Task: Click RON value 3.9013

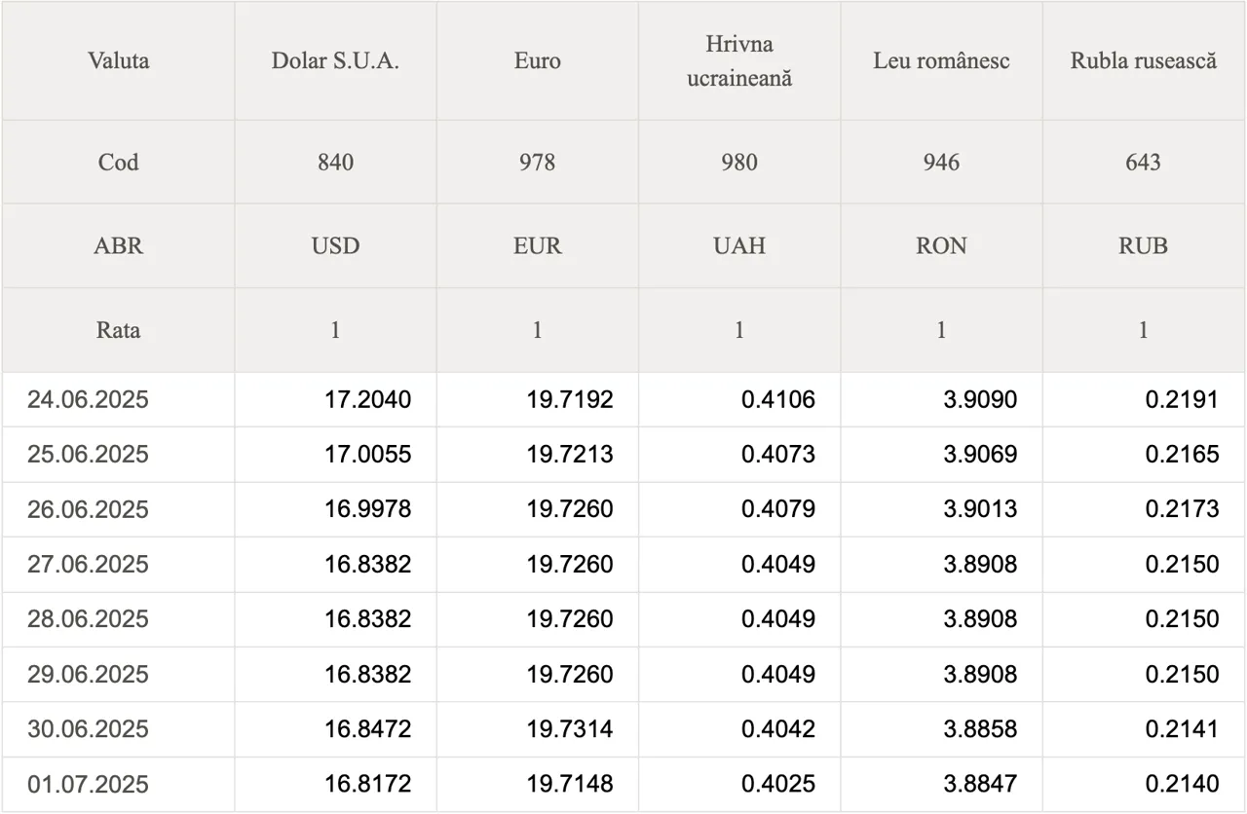Action: pyautogui.click(x=980, y=509)
